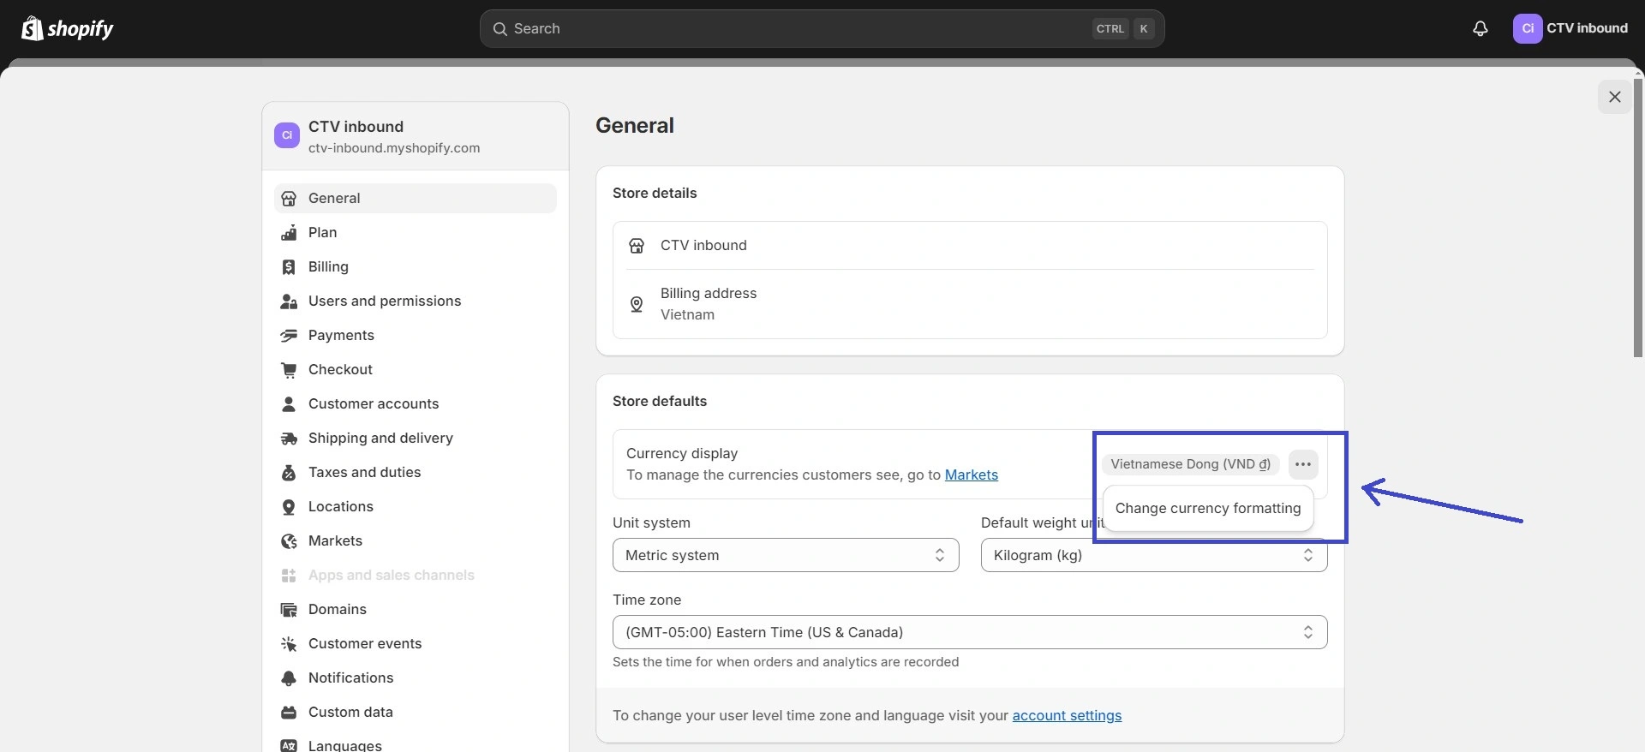The width and height of the screenshot is (1645, 752).
Task: Select Change currency formatting
Action: (1208, 508)
